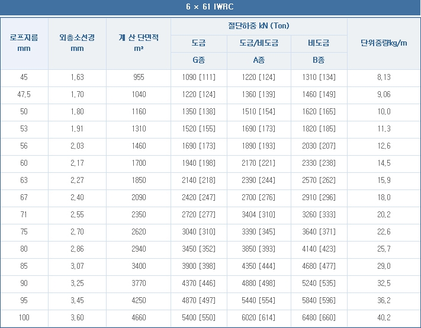
Task: Click the '절단하중 kN (Ton)' header
Action: click(x=259, y=26)
